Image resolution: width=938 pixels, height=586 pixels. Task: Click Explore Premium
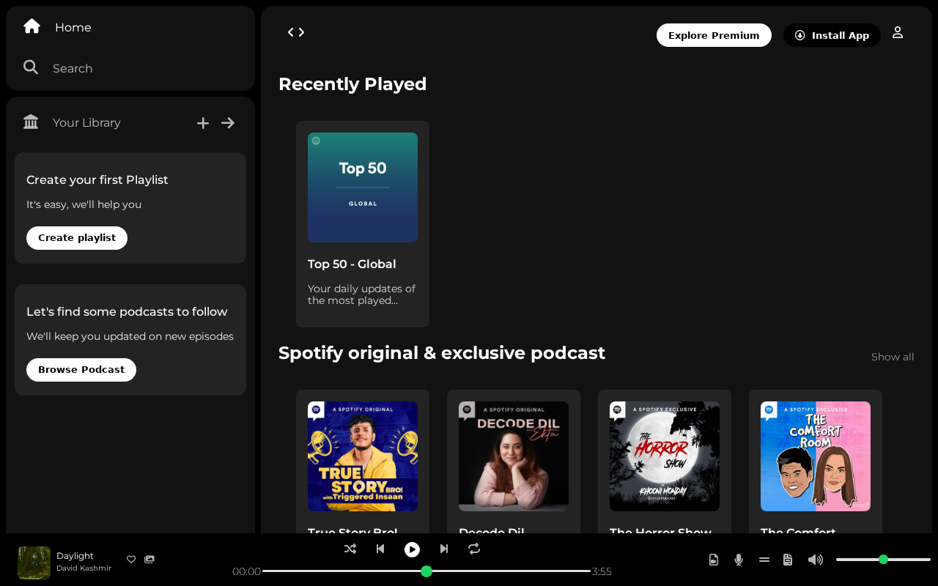coord(714,35)
